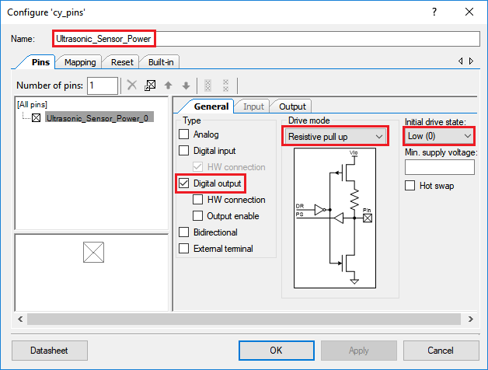Click the drive mode circuit diagram
The width and height of the screenshot is (488, 370).
335,218
